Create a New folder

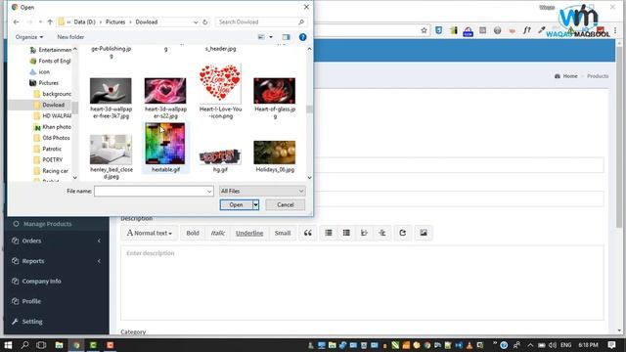(x=70, y=37)
